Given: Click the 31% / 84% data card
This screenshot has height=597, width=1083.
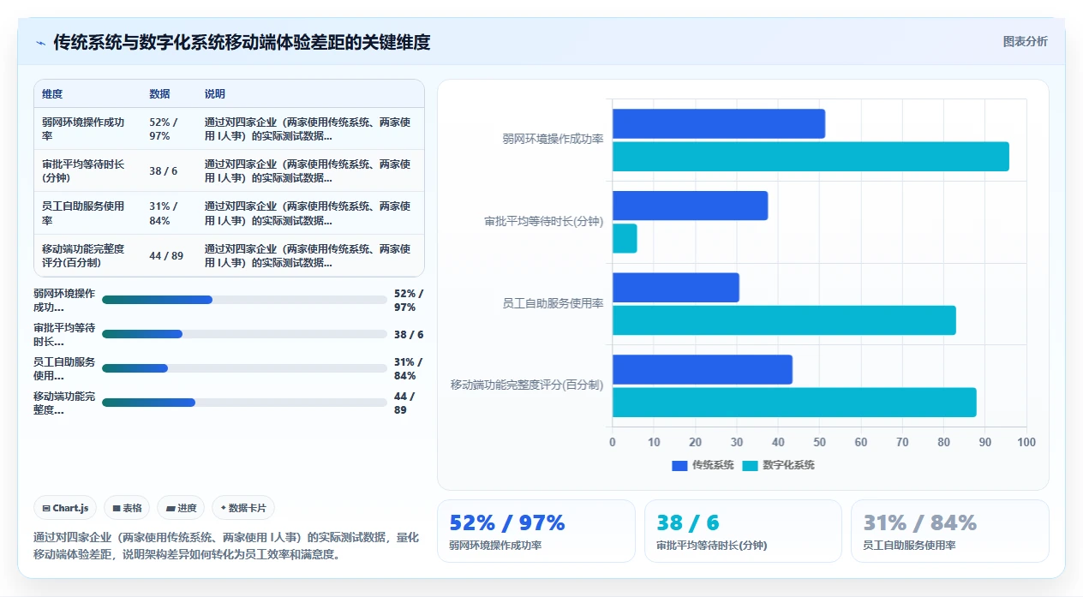Looking at the screenshot, I should point(949,531).
